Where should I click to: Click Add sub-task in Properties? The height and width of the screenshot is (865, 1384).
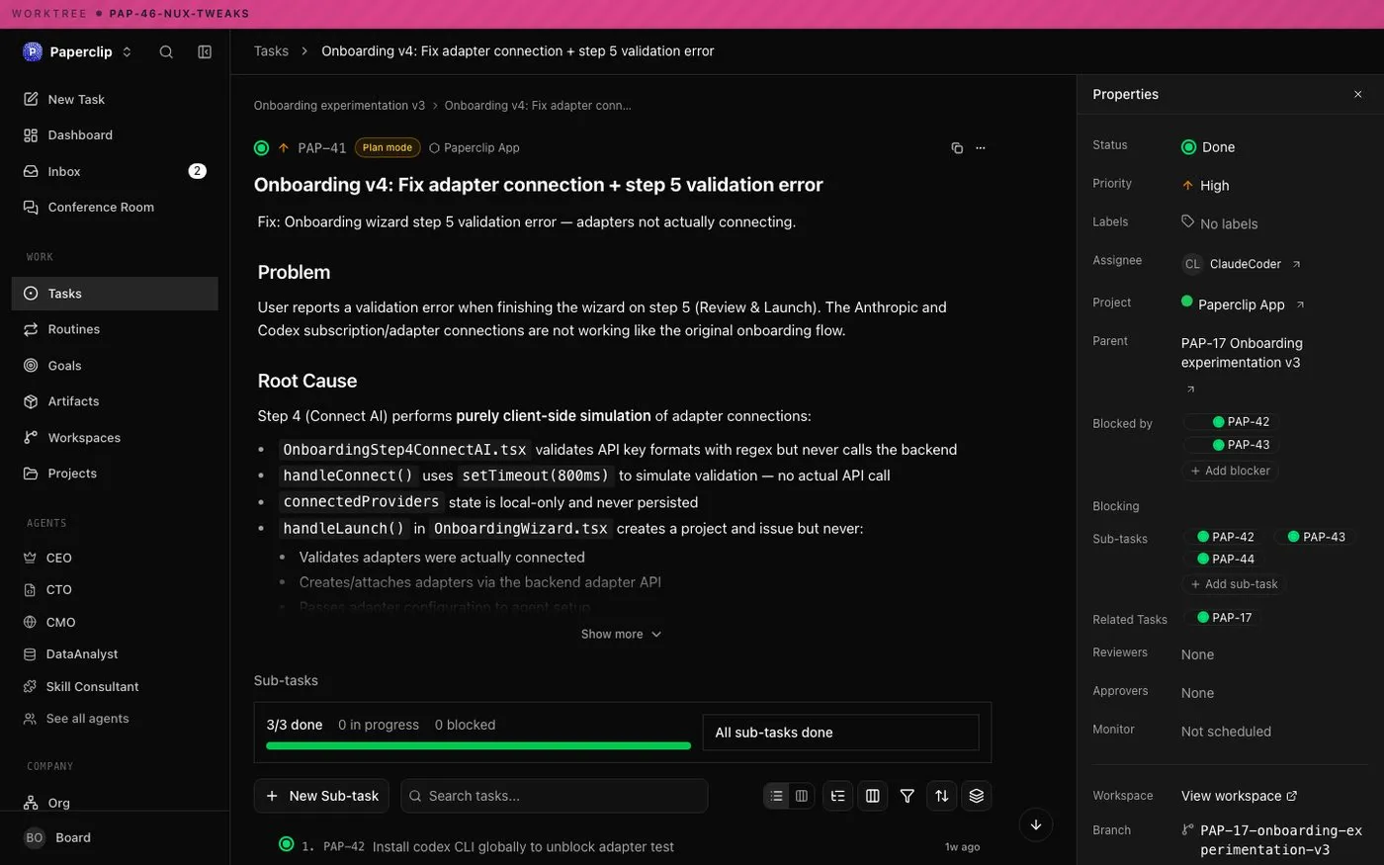click(x=1234, y=584)
